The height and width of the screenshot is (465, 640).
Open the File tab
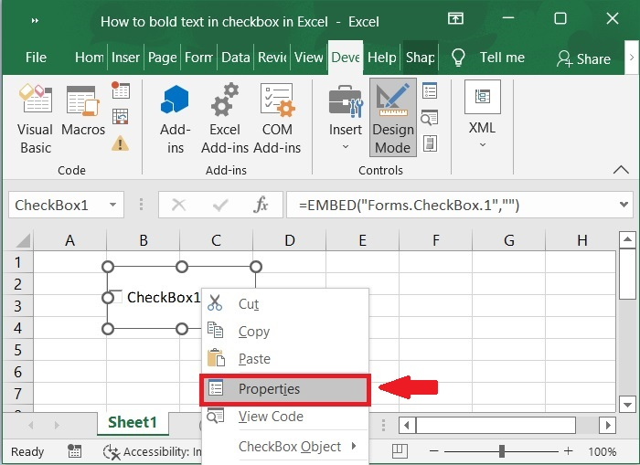tap(36, 57)
